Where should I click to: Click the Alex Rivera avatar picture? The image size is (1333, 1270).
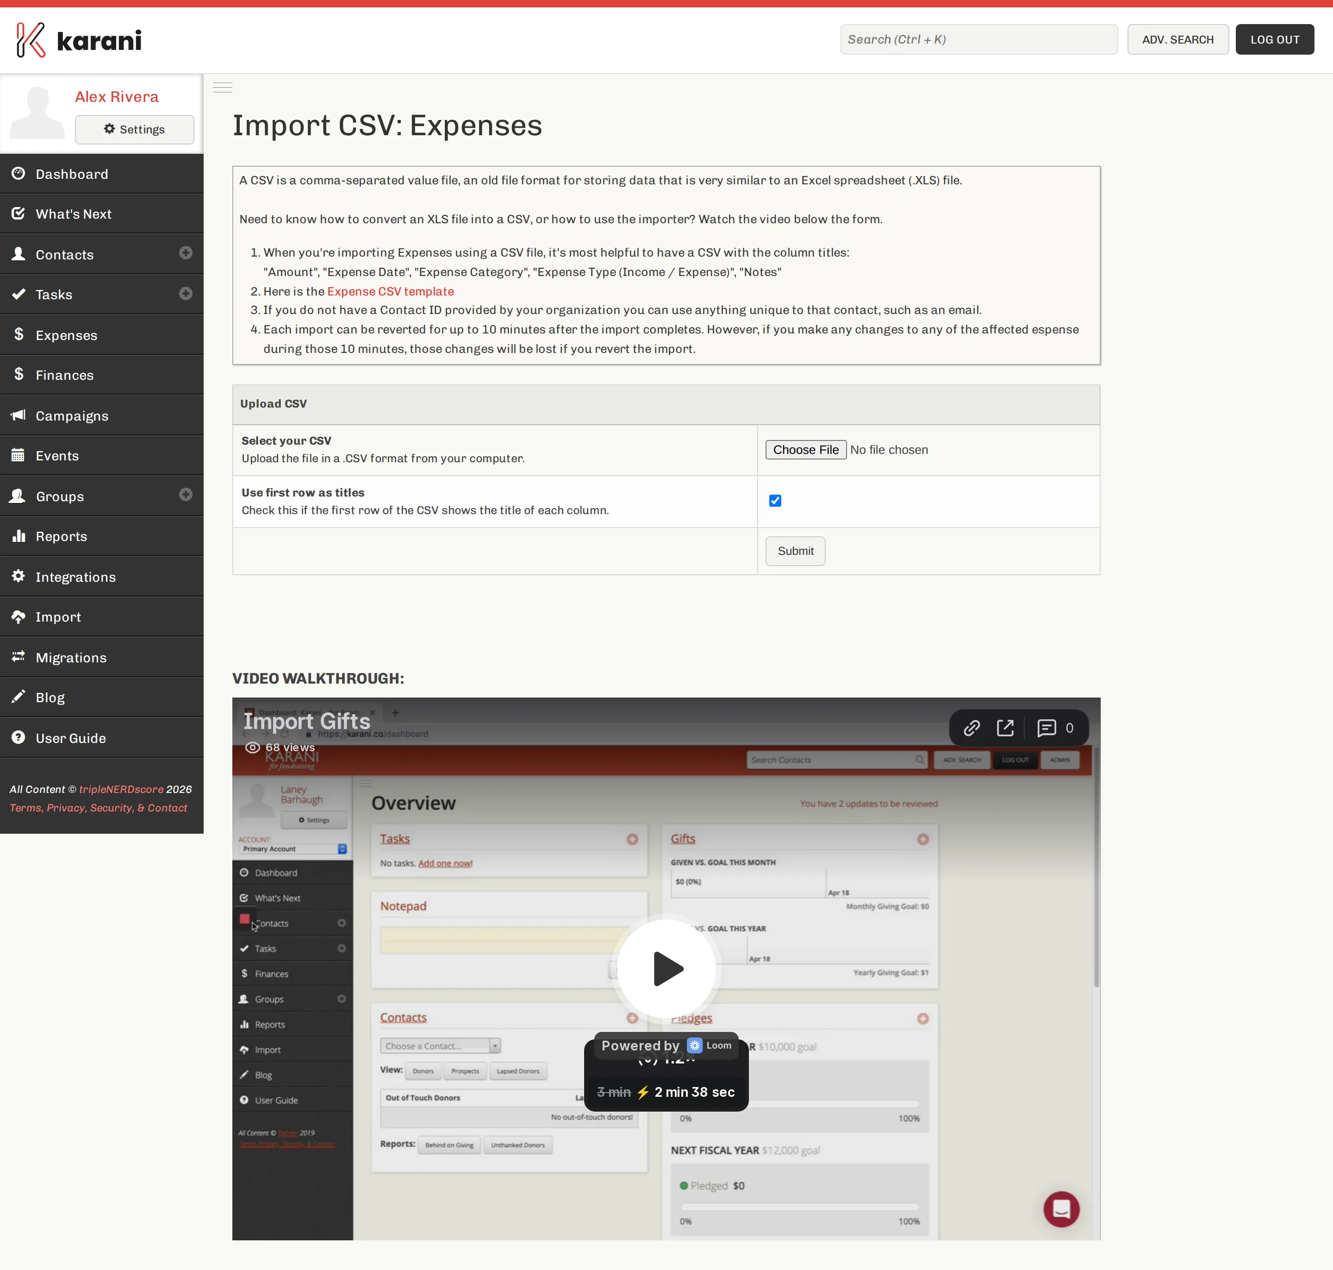tap(37, 113)
